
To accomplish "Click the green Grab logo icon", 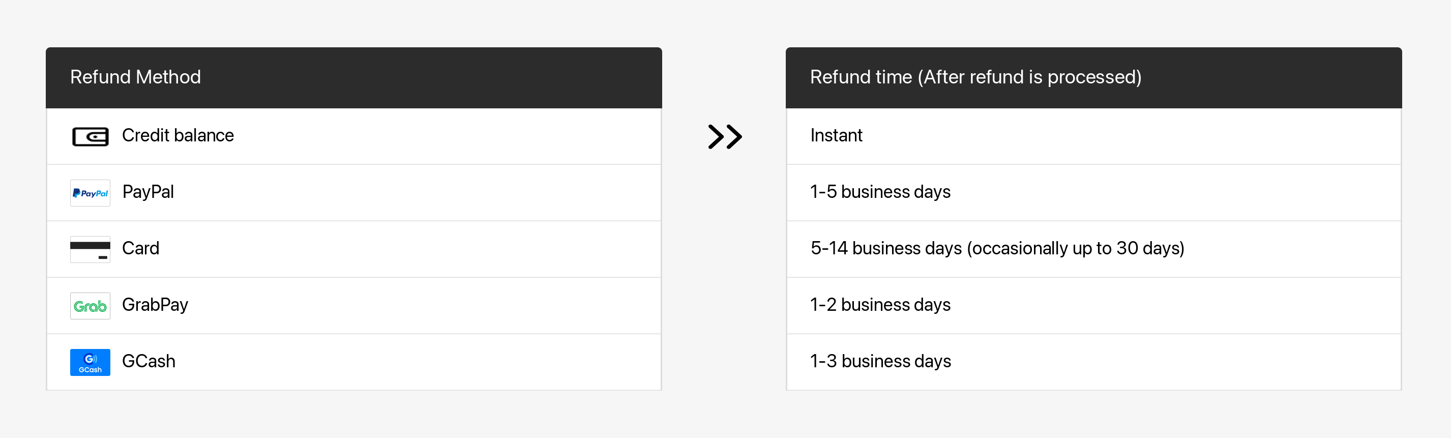I will click(90, 306).
